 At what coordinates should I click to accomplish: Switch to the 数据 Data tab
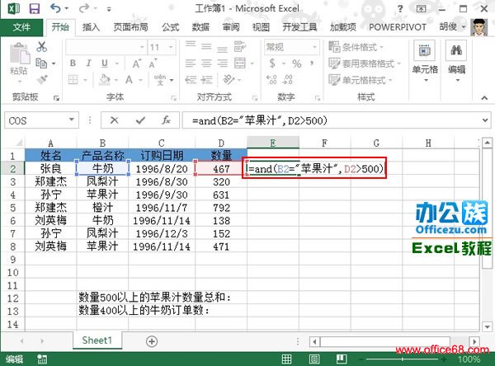(200, 27)
